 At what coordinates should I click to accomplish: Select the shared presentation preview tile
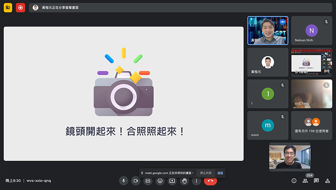click(312, 62)
